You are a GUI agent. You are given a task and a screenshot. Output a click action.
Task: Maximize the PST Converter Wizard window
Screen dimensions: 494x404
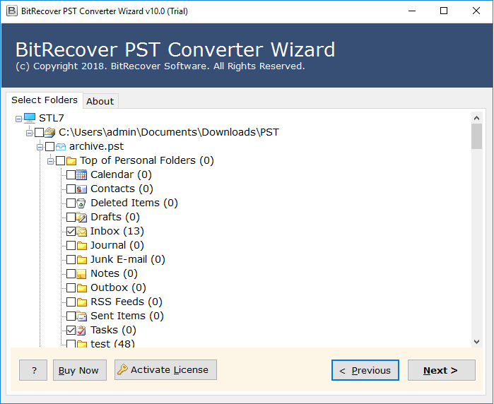(x=444, y=11)
